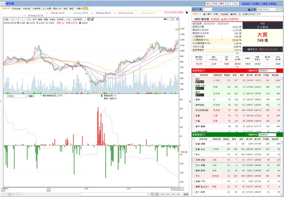Click the 買超 table vertical scrollbar
The width and height of the screenshot is (284, 197).
(x=281, y=105)
